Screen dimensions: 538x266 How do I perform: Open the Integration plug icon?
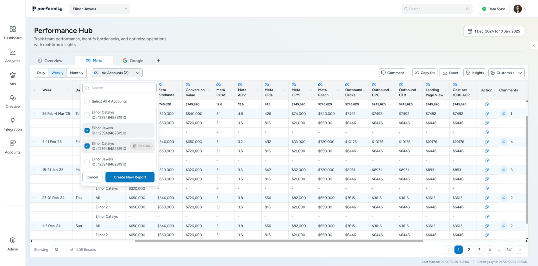point(13,120)
